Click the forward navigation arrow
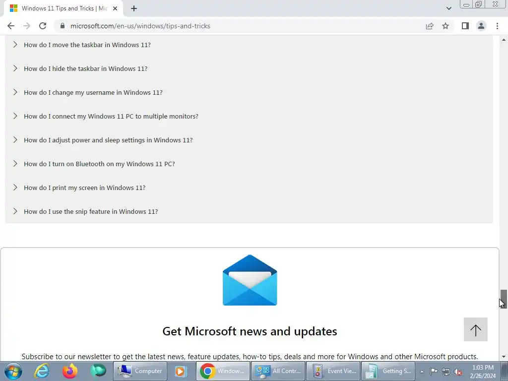Image resolution: width=508 pixels, height=381 pixels. [x=27, y=26]
